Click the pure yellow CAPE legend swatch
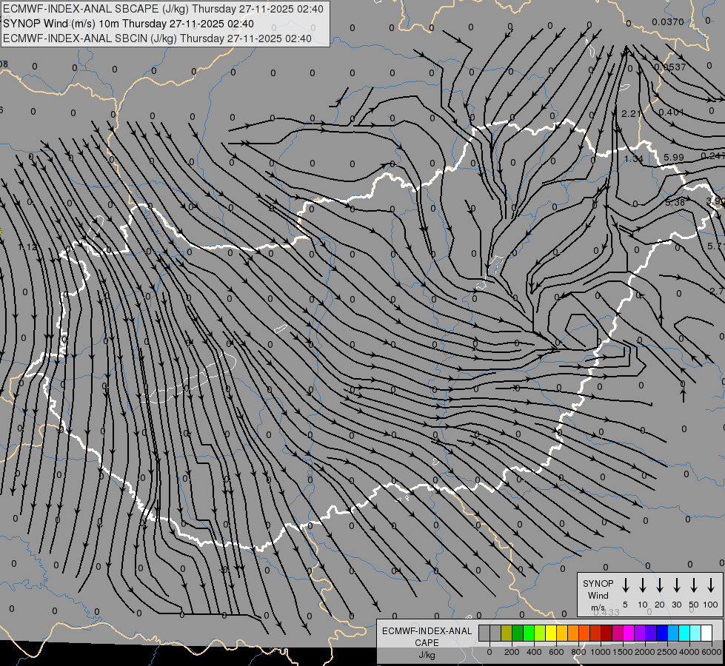The width and height of the screenshot is (725, 666). pos(551,633)
